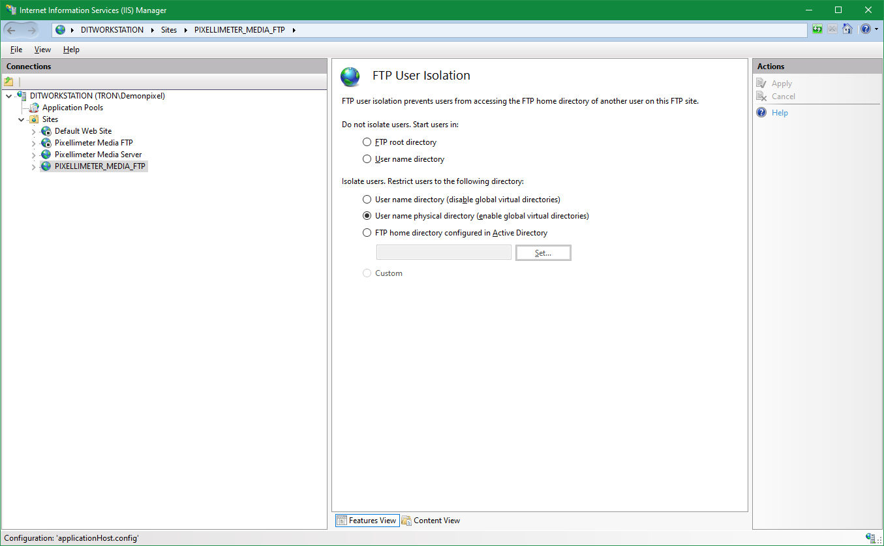This screenshot has height=546, width=884.
Task: Click the large FTP User Isolation globe icon
Action: (x=350, y=76)
